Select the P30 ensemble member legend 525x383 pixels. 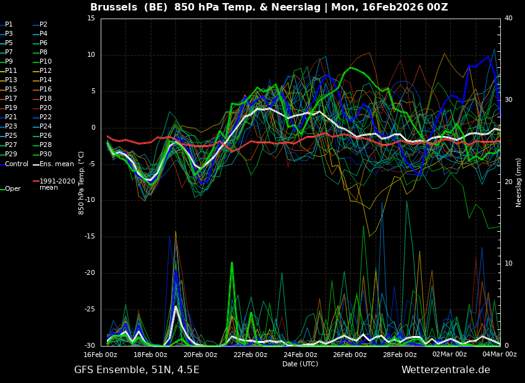coord(46,154)
